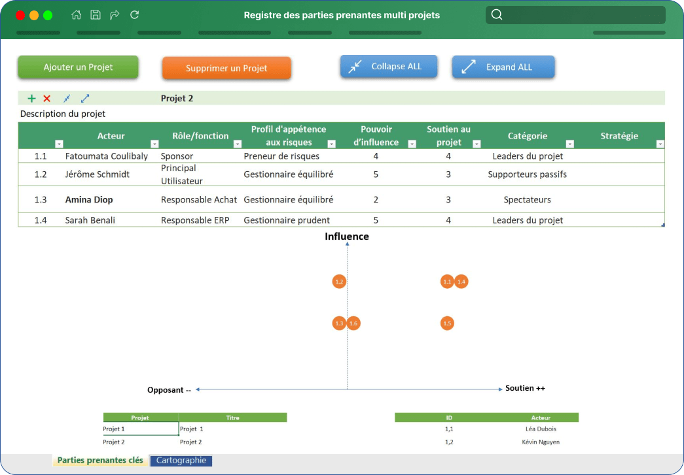Collapse Projet 2 using the small collapse icon

pos(67,99)
